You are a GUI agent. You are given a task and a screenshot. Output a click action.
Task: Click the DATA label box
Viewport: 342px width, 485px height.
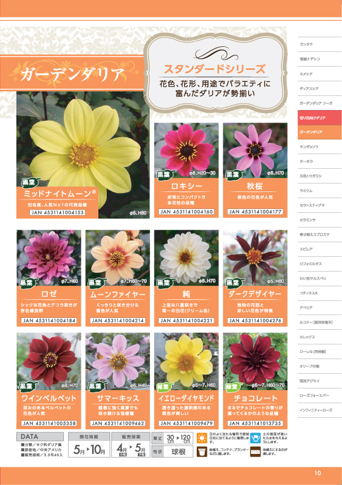(40, 436)
